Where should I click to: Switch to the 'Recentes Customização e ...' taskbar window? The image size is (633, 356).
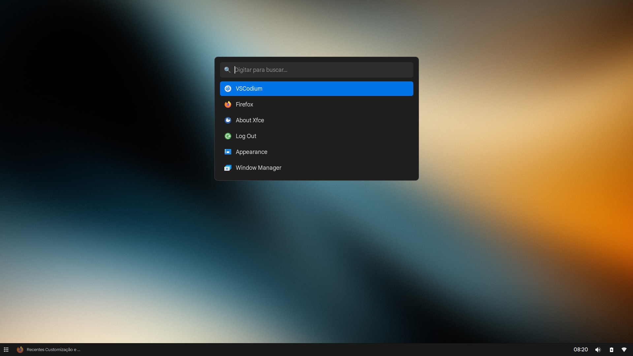pyautogui.click(x=49, y=349)
